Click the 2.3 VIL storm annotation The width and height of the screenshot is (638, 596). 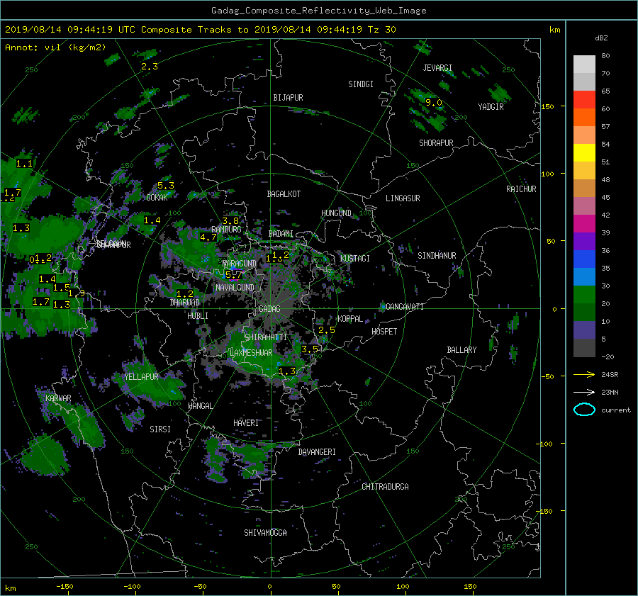tap(150, 67)
